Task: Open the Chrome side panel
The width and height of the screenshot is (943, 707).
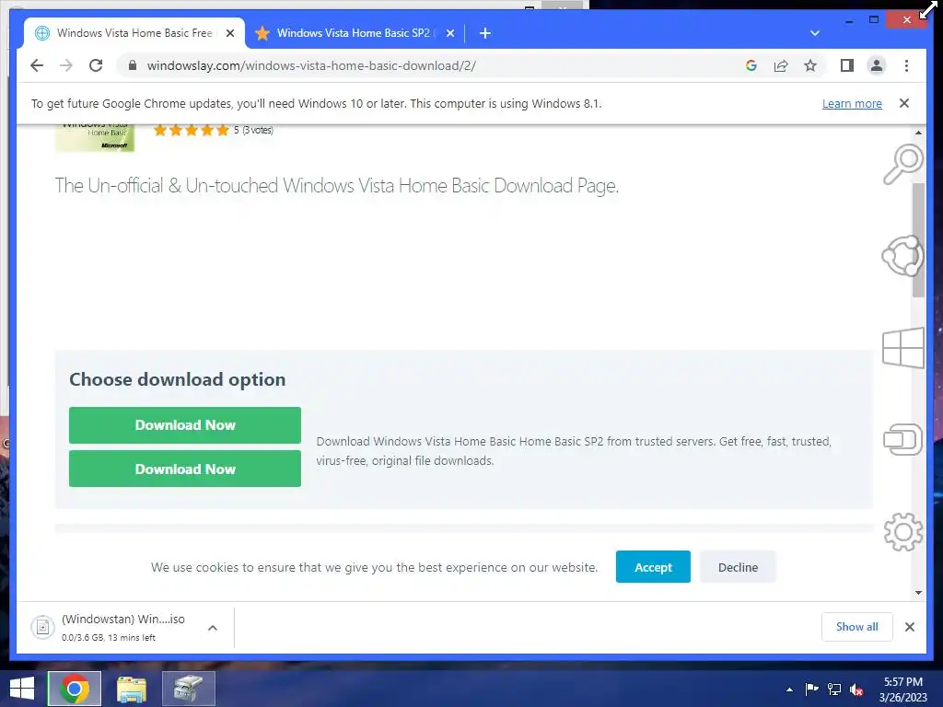Action: coord(847,65)
